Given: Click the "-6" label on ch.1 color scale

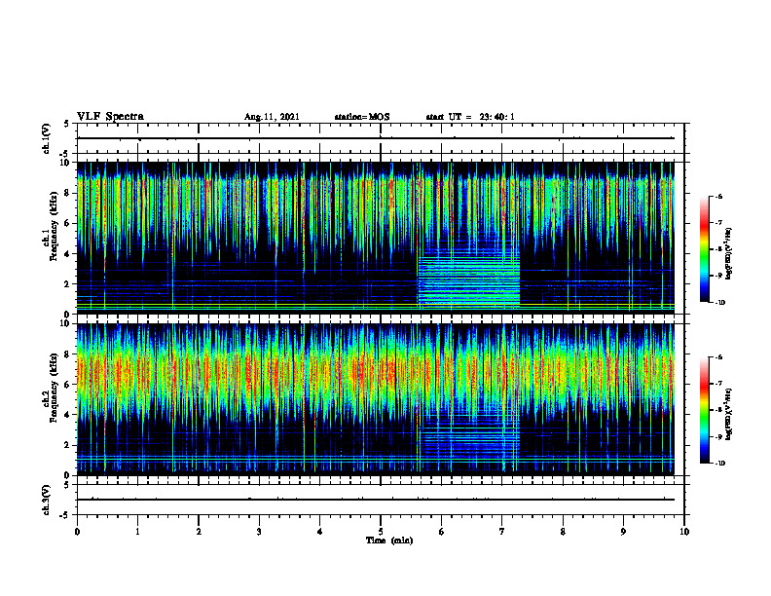Looking at the screenshot, I should [x=718, y=196].
